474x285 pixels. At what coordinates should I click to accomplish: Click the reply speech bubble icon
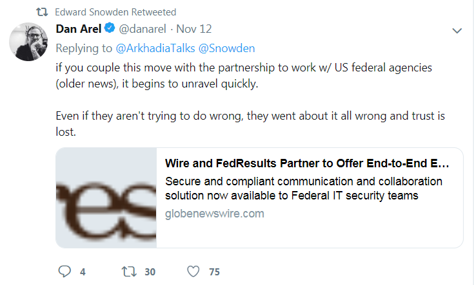click(64, 271)
